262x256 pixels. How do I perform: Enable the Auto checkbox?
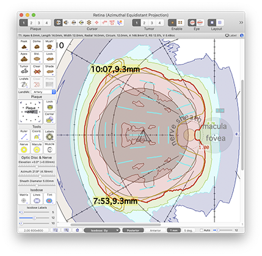click(x=202, y=230)
